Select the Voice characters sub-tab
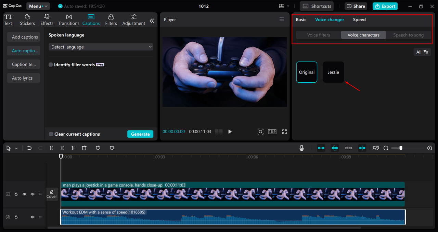Viewport: 438px width, 232px height. tap(363, 35)
